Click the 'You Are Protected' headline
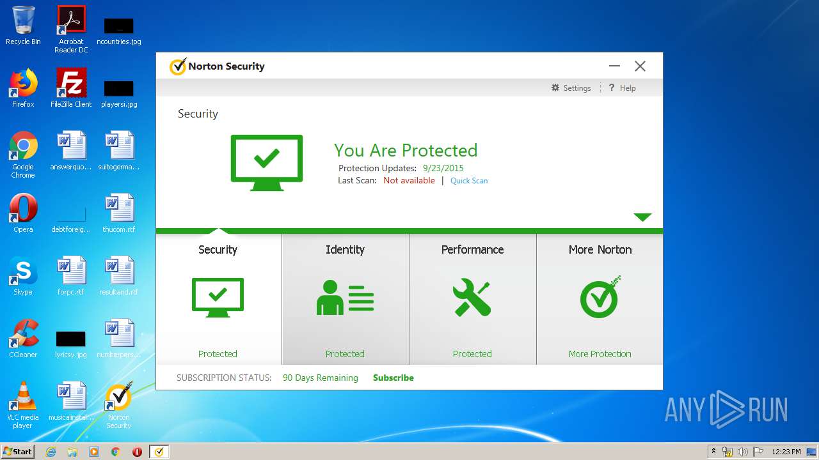The image size is (819, 460). (406, 150)
